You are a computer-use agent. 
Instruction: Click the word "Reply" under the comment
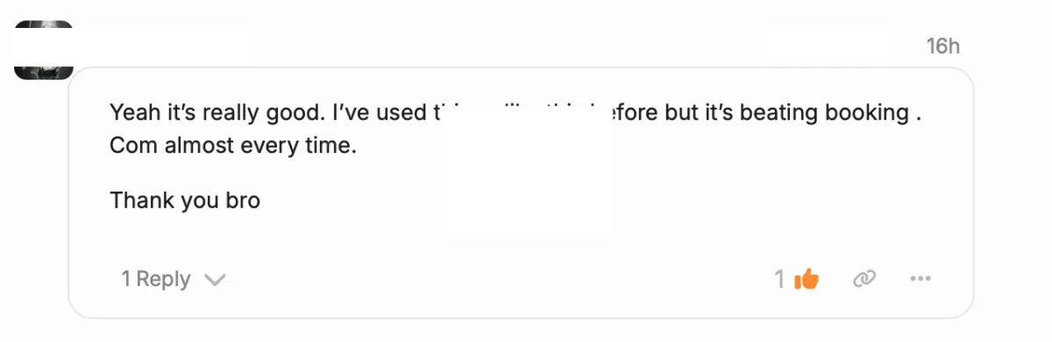164,279
